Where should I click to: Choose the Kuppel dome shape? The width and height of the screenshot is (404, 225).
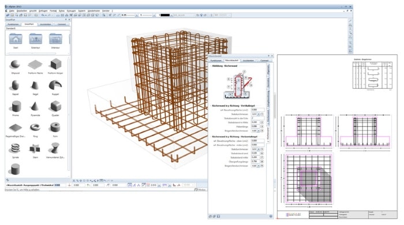click(x=55, y=85)
